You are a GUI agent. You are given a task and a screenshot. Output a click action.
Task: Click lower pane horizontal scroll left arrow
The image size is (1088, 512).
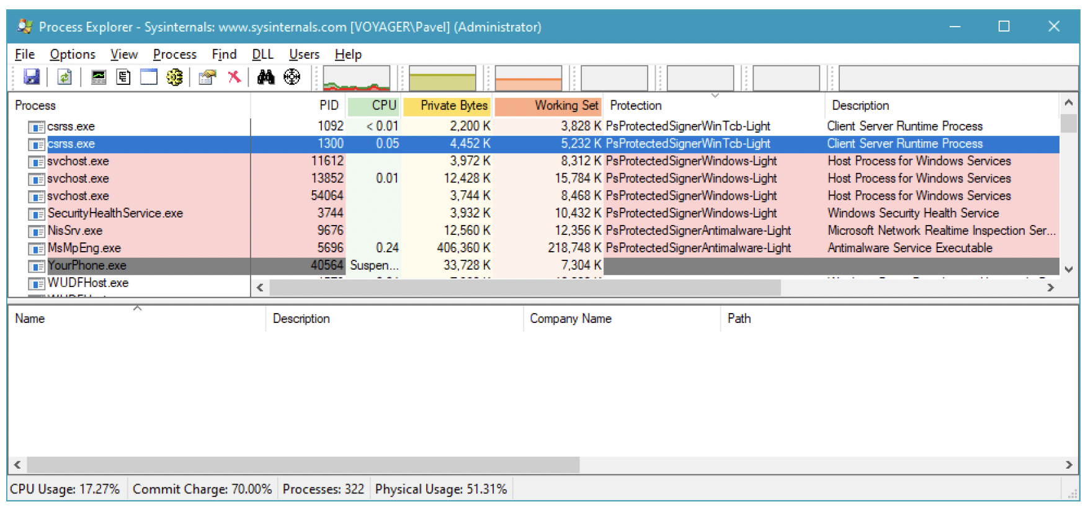17,465
